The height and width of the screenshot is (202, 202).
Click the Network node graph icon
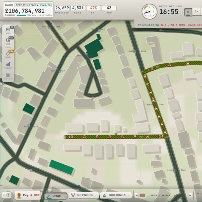click(73, 195)
